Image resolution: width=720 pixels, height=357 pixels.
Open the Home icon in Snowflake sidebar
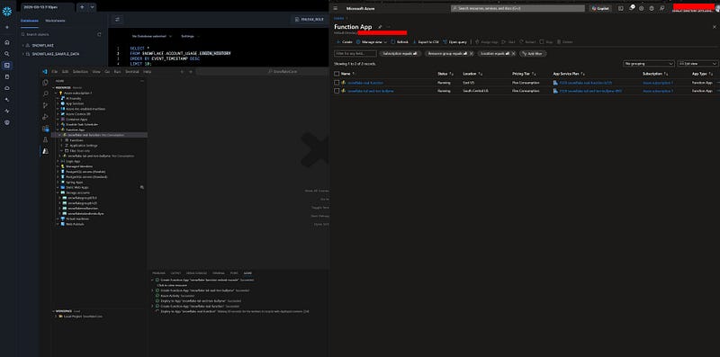7,42
